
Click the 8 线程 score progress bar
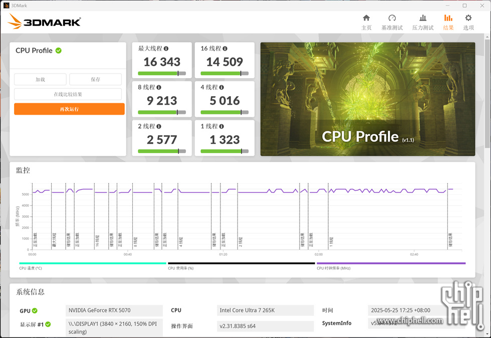click(162, 112)
